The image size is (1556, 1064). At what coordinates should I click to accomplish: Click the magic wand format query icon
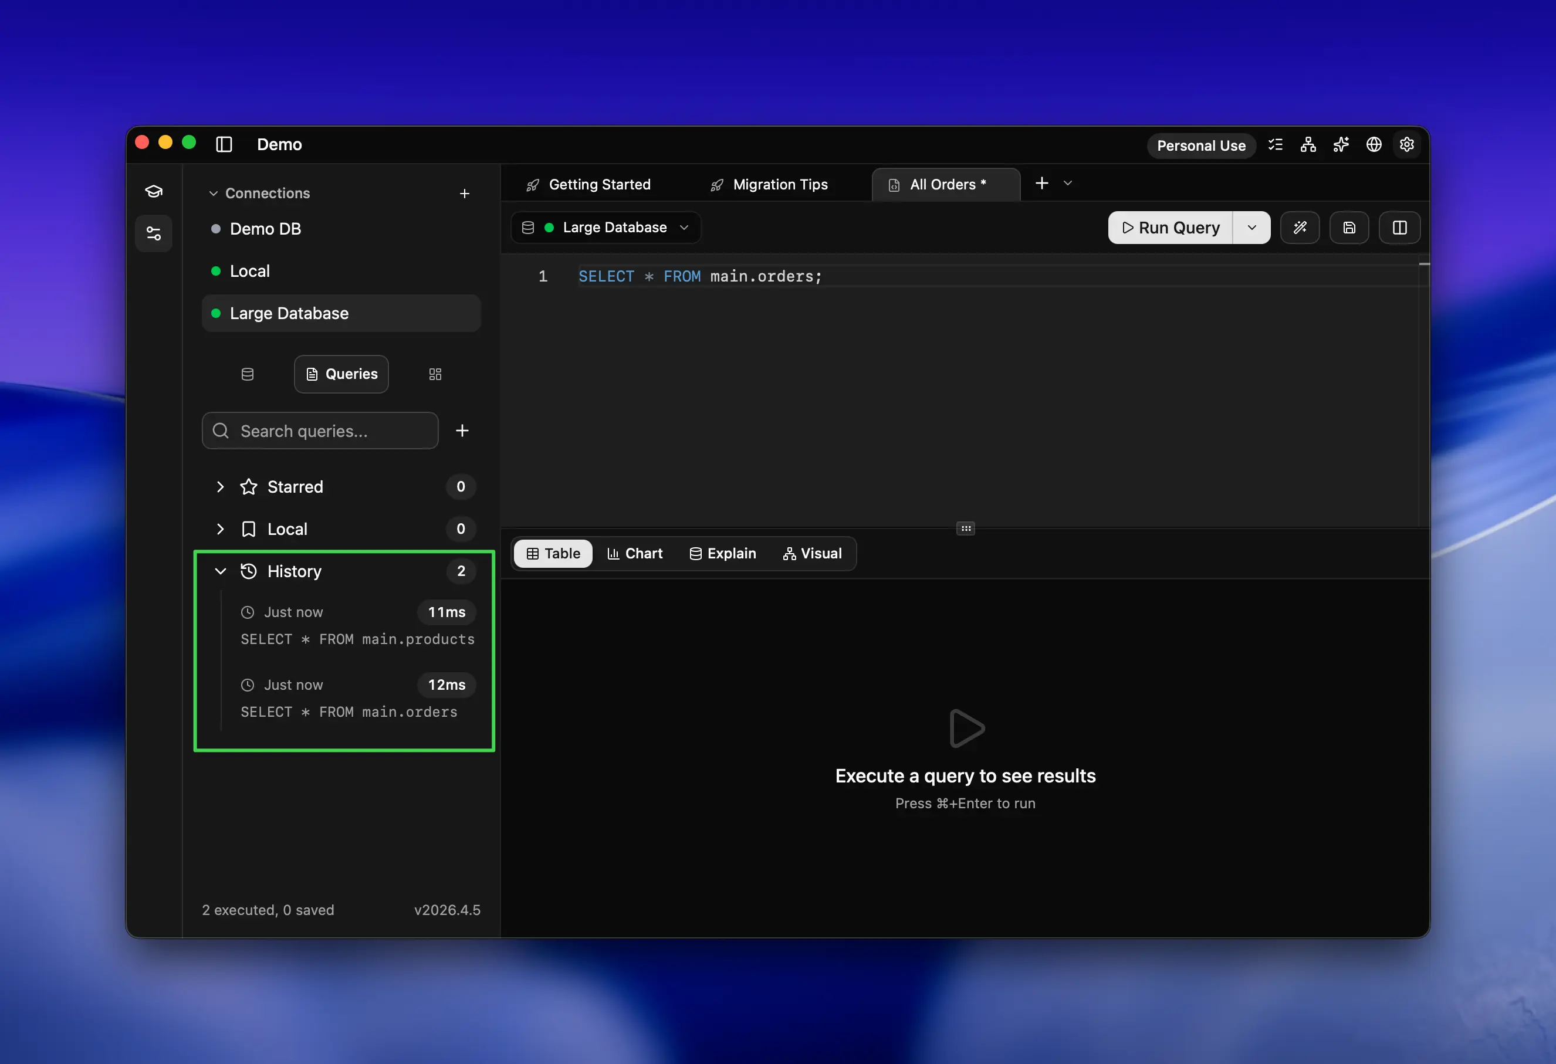click(1300, 228)
